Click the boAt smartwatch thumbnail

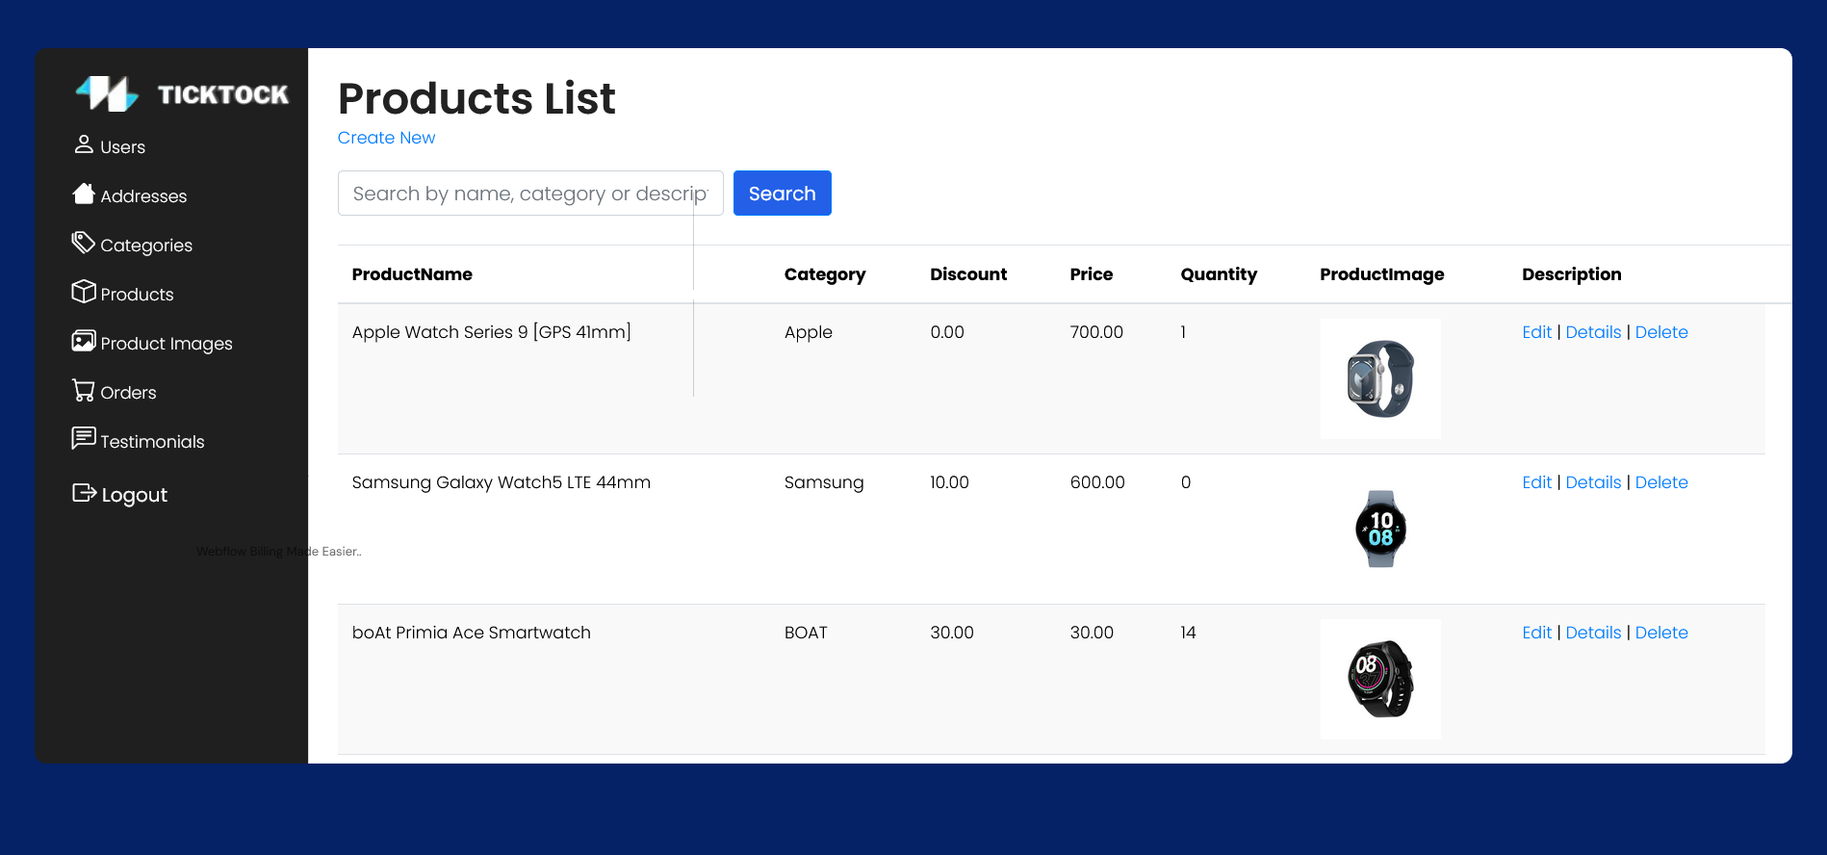click(x=1380, y=679)
